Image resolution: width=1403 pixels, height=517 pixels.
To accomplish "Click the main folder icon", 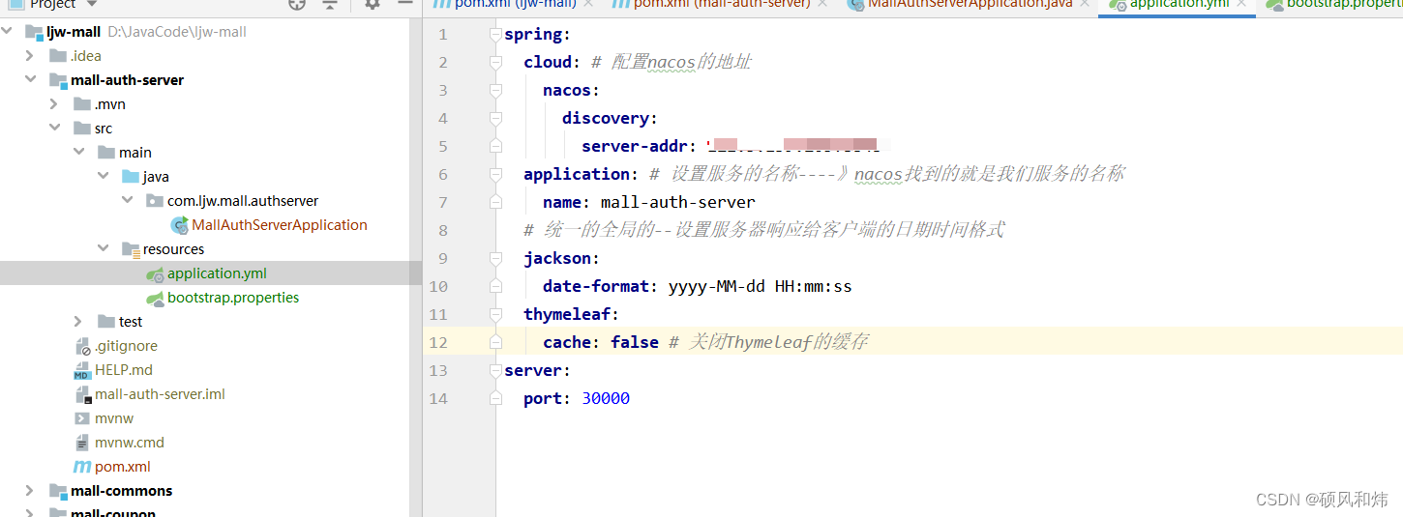I will point(106,153).
